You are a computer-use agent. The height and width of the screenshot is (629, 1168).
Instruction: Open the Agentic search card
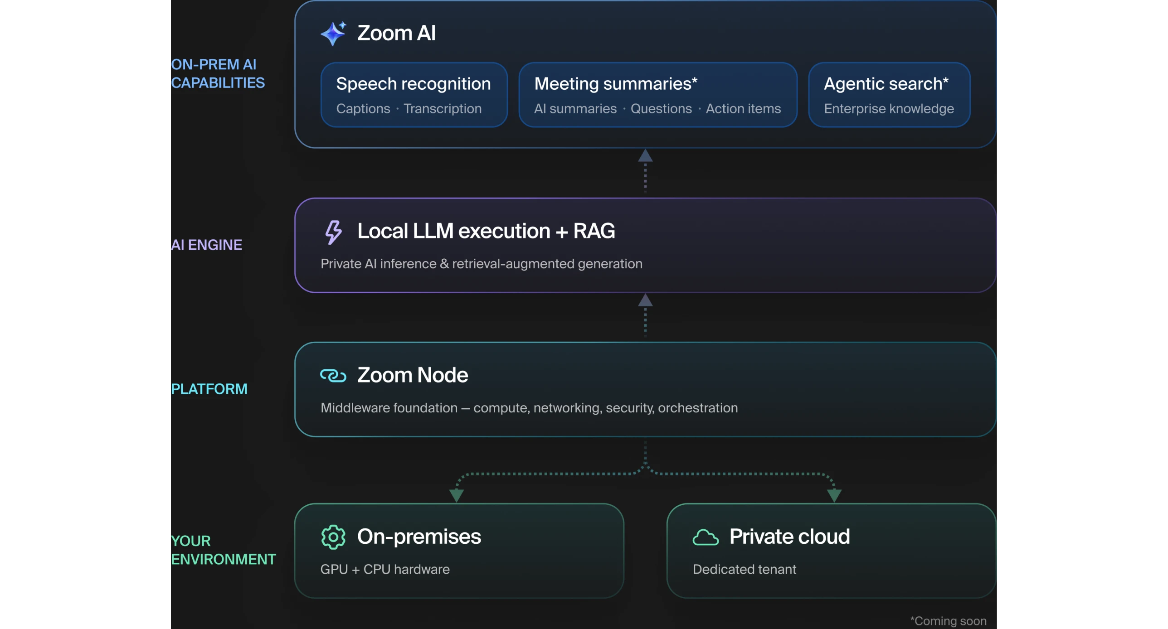(889, 95)
